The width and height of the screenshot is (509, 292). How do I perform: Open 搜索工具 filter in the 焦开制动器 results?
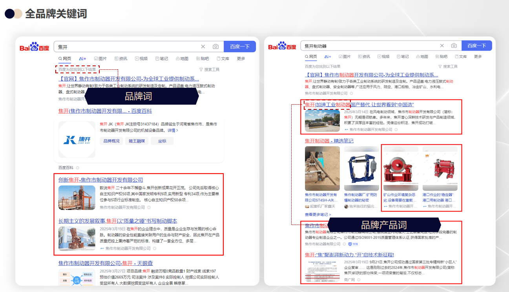point(448,67)
